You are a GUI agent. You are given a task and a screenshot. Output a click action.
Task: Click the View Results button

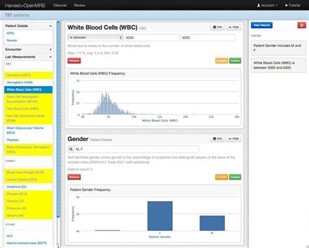(x=261, y=25)
